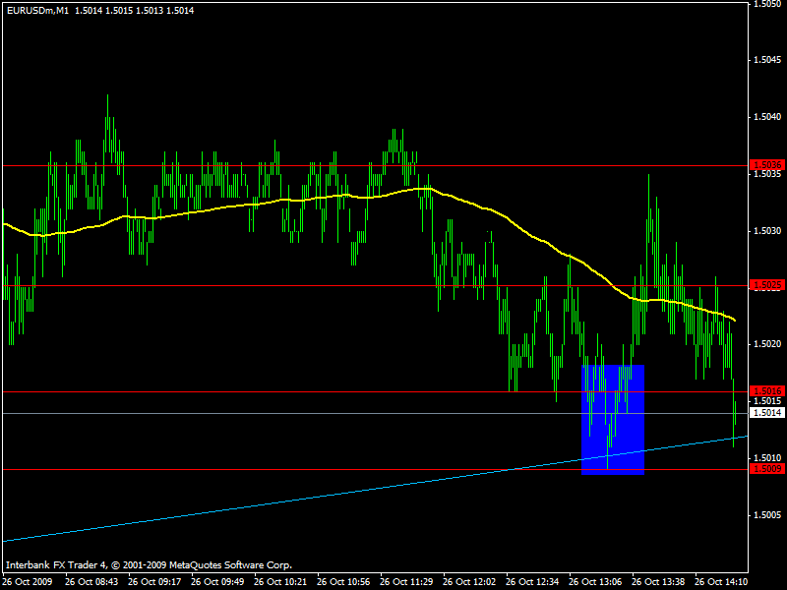Click the 26 Oct 10:21 time label
This screenshot has width=787, height=590.
click(x=282, y=581)
